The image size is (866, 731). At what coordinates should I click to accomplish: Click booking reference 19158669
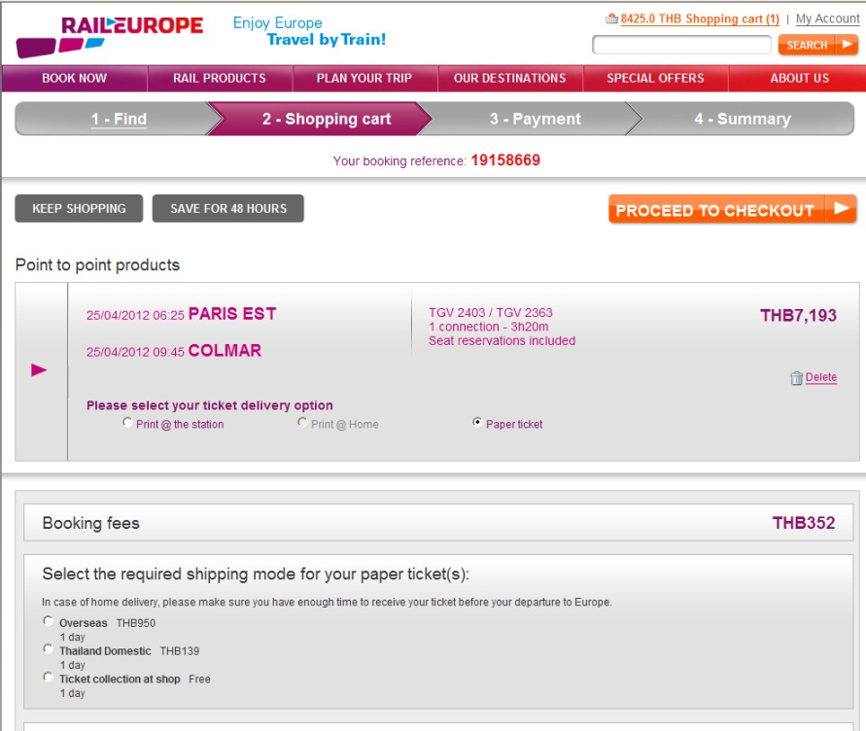tap(505, 160)
